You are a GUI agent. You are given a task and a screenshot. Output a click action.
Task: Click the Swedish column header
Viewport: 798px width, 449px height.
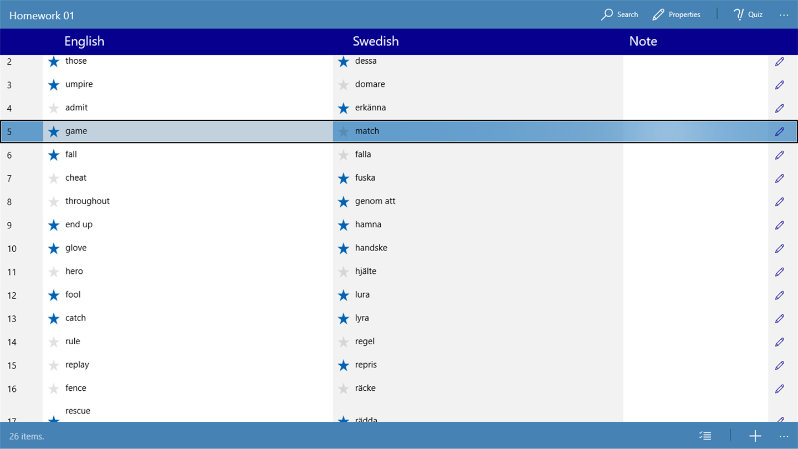[x=376, y=41]
